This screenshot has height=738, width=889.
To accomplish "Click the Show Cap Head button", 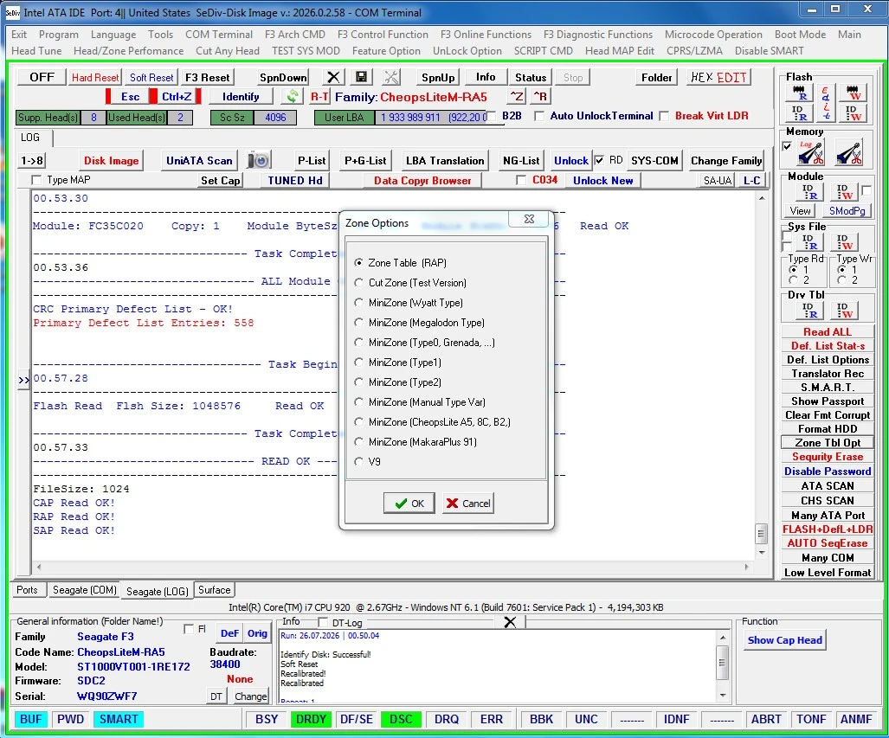I will coord(784,640).
